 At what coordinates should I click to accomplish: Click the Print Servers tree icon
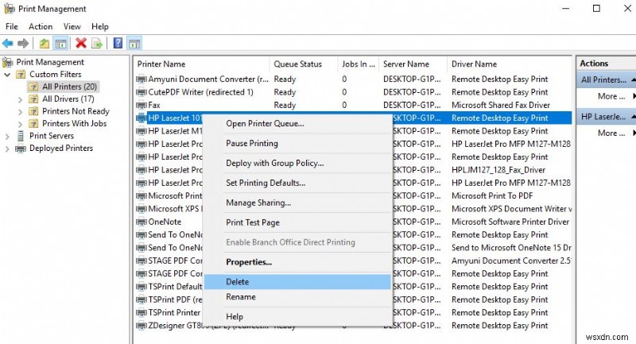(x=21, y=136)
